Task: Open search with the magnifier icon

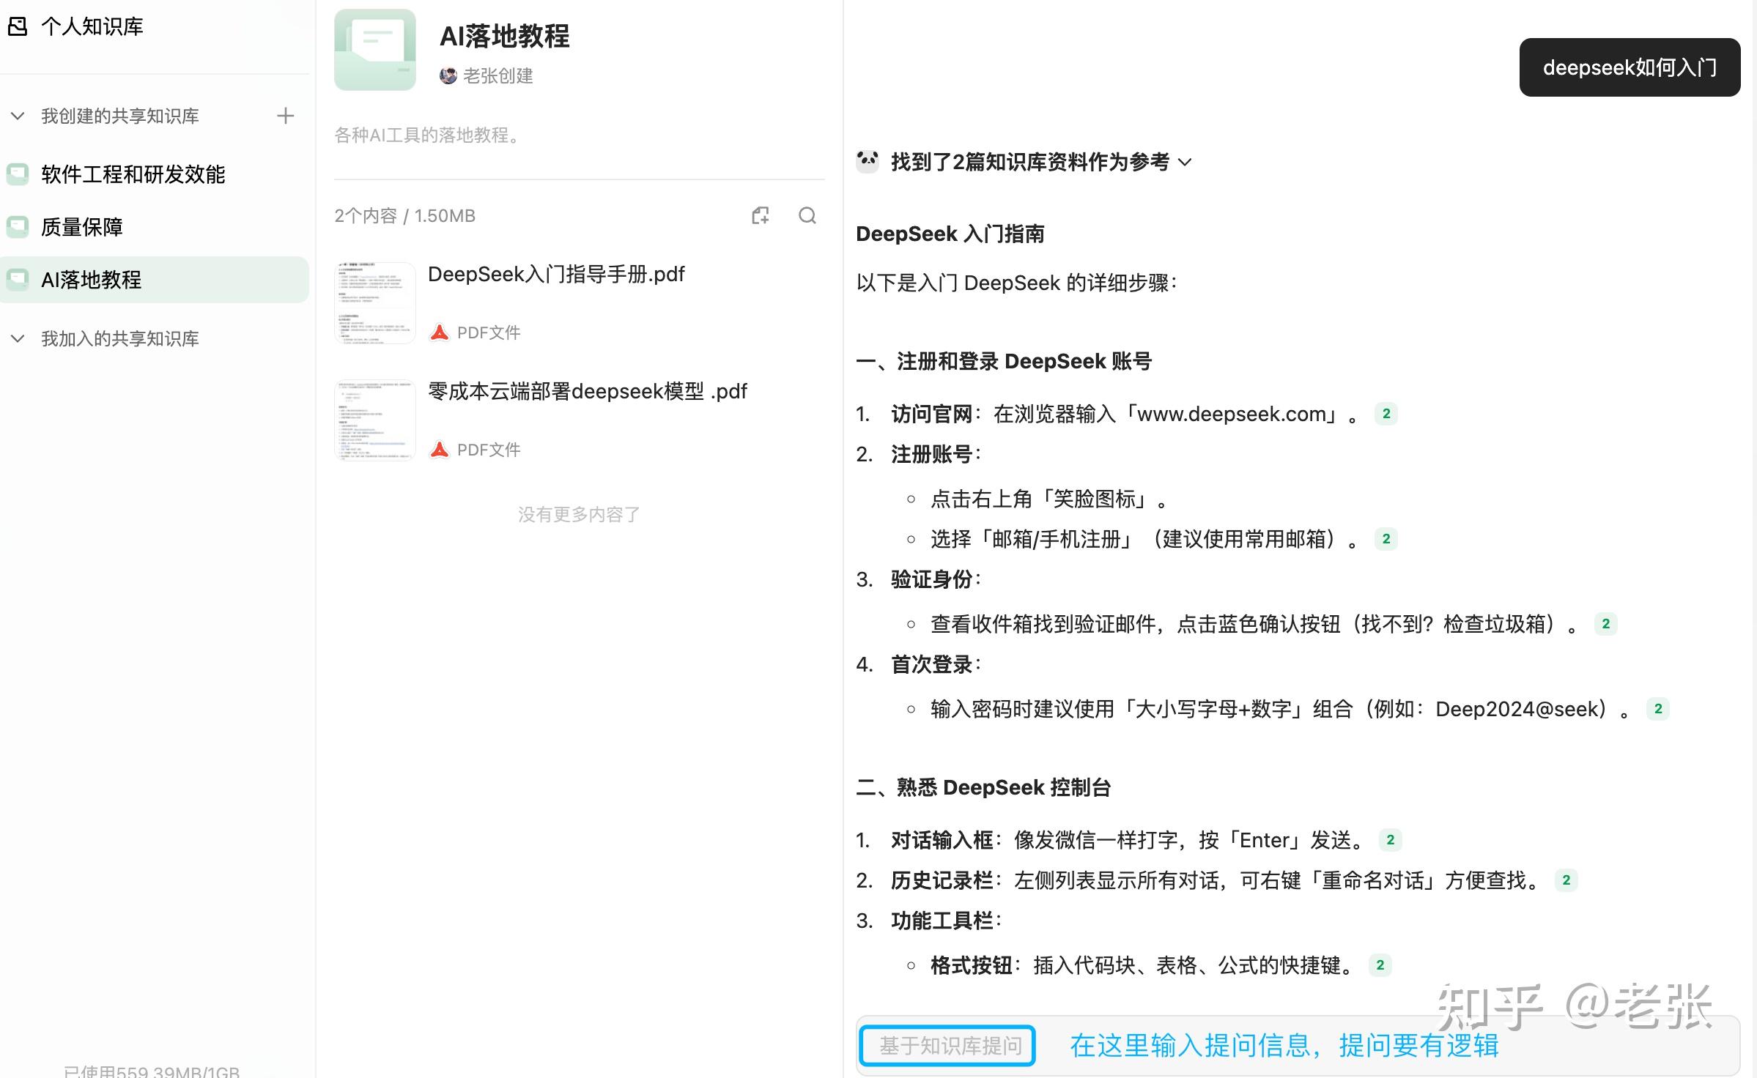Action: 807,216
